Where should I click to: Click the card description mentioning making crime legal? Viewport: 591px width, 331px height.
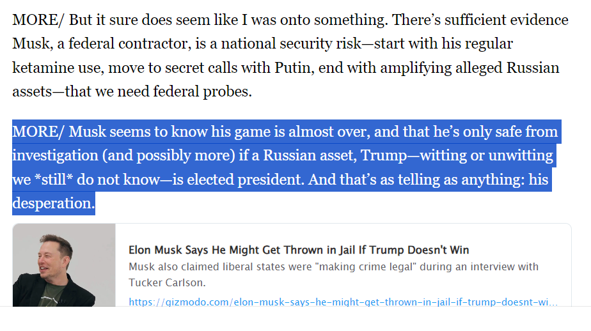(x=334, y=275)
